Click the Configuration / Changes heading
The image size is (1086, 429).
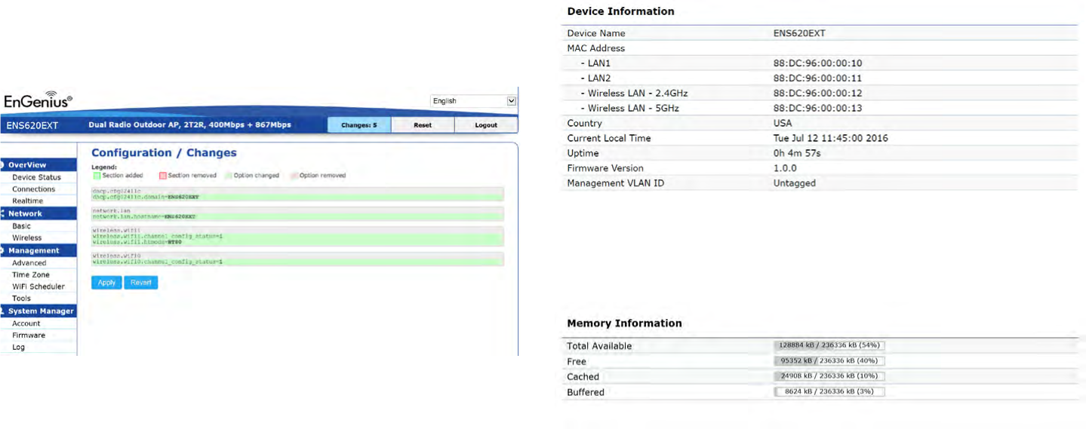pyautogui.click(x=164, y=152)
